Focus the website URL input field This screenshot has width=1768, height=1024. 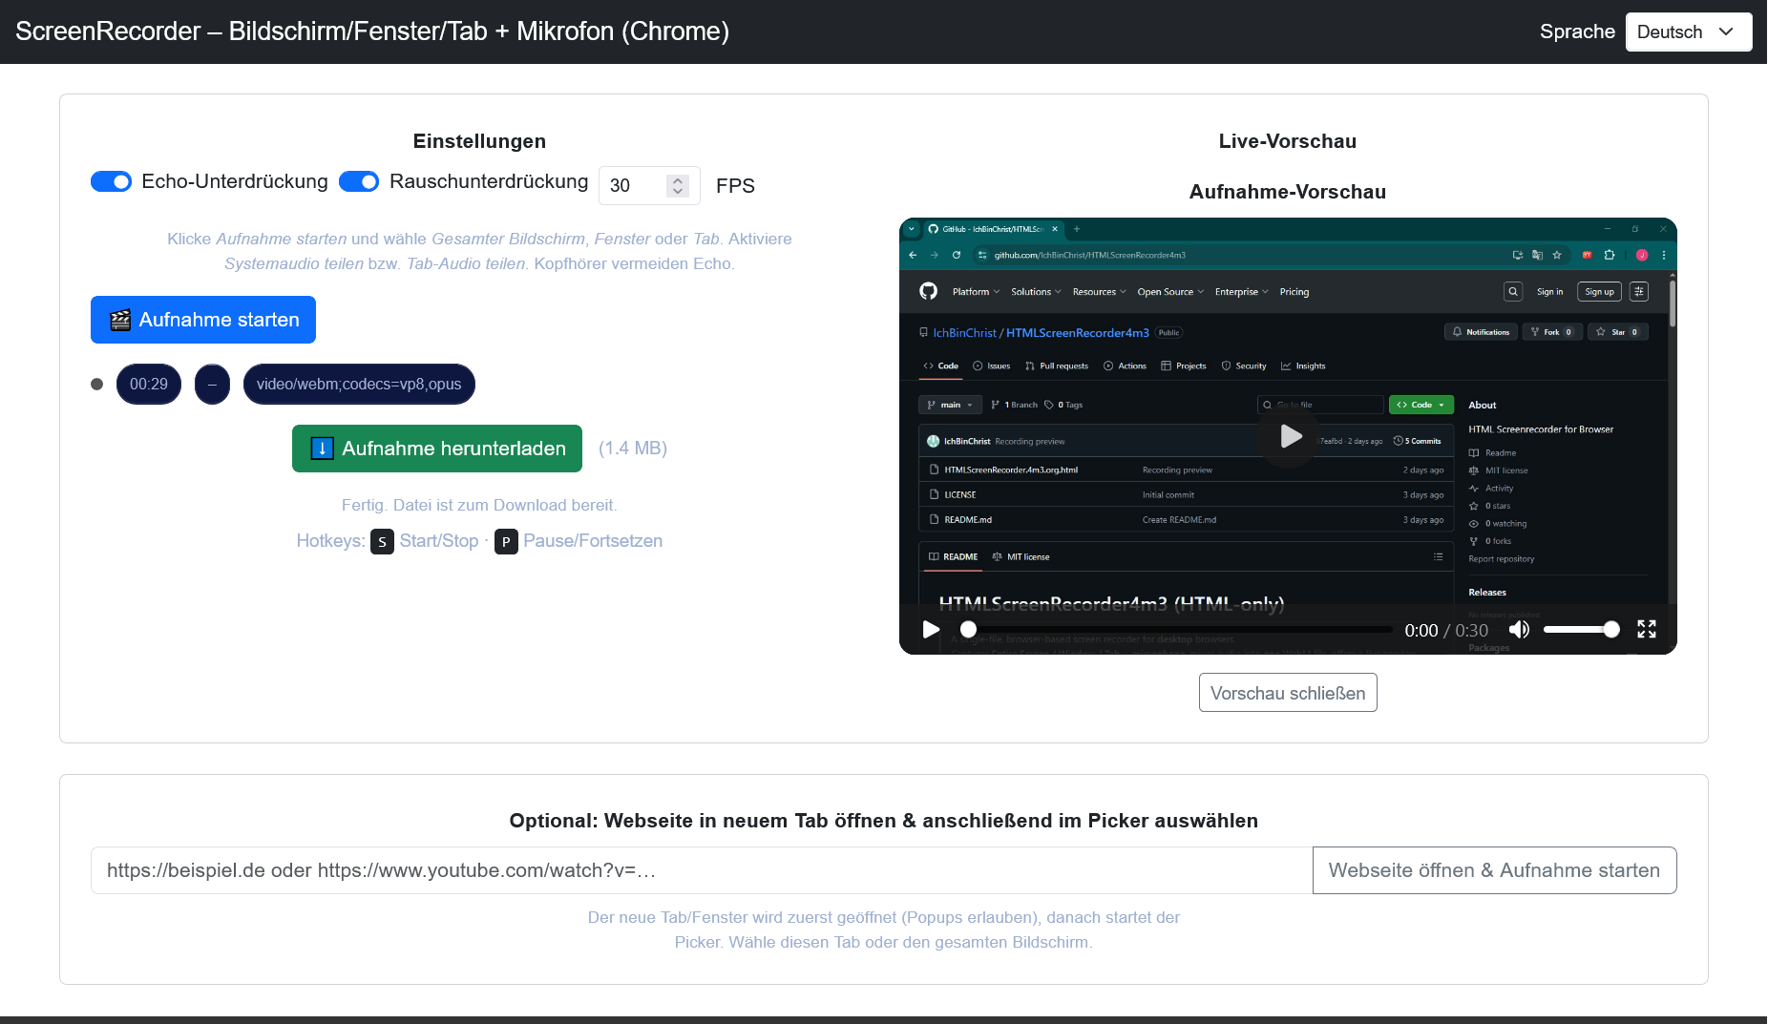coord(701,870)
